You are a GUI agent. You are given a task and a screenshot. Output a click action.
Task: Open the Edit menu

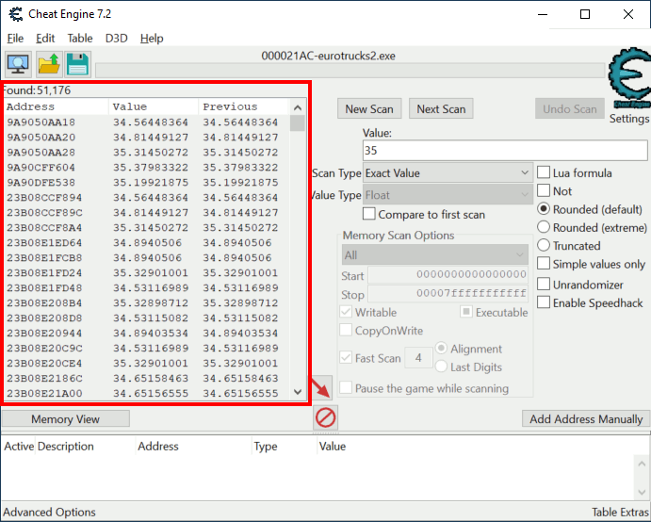coord(45,39)
